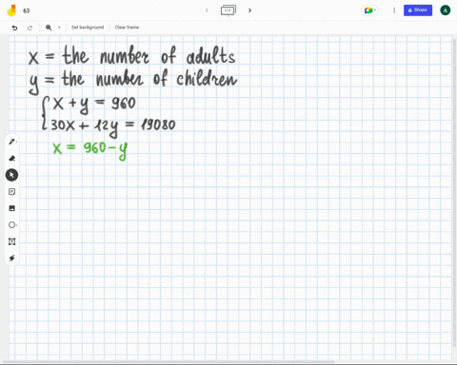Open the more actions menu

394,10
